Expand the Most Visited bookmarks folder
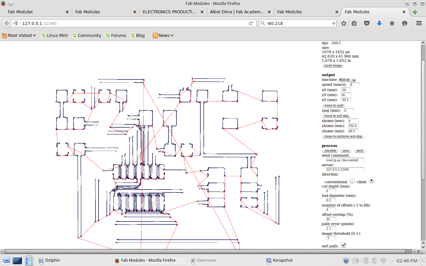The image size is (426, 266). [19, 36]
